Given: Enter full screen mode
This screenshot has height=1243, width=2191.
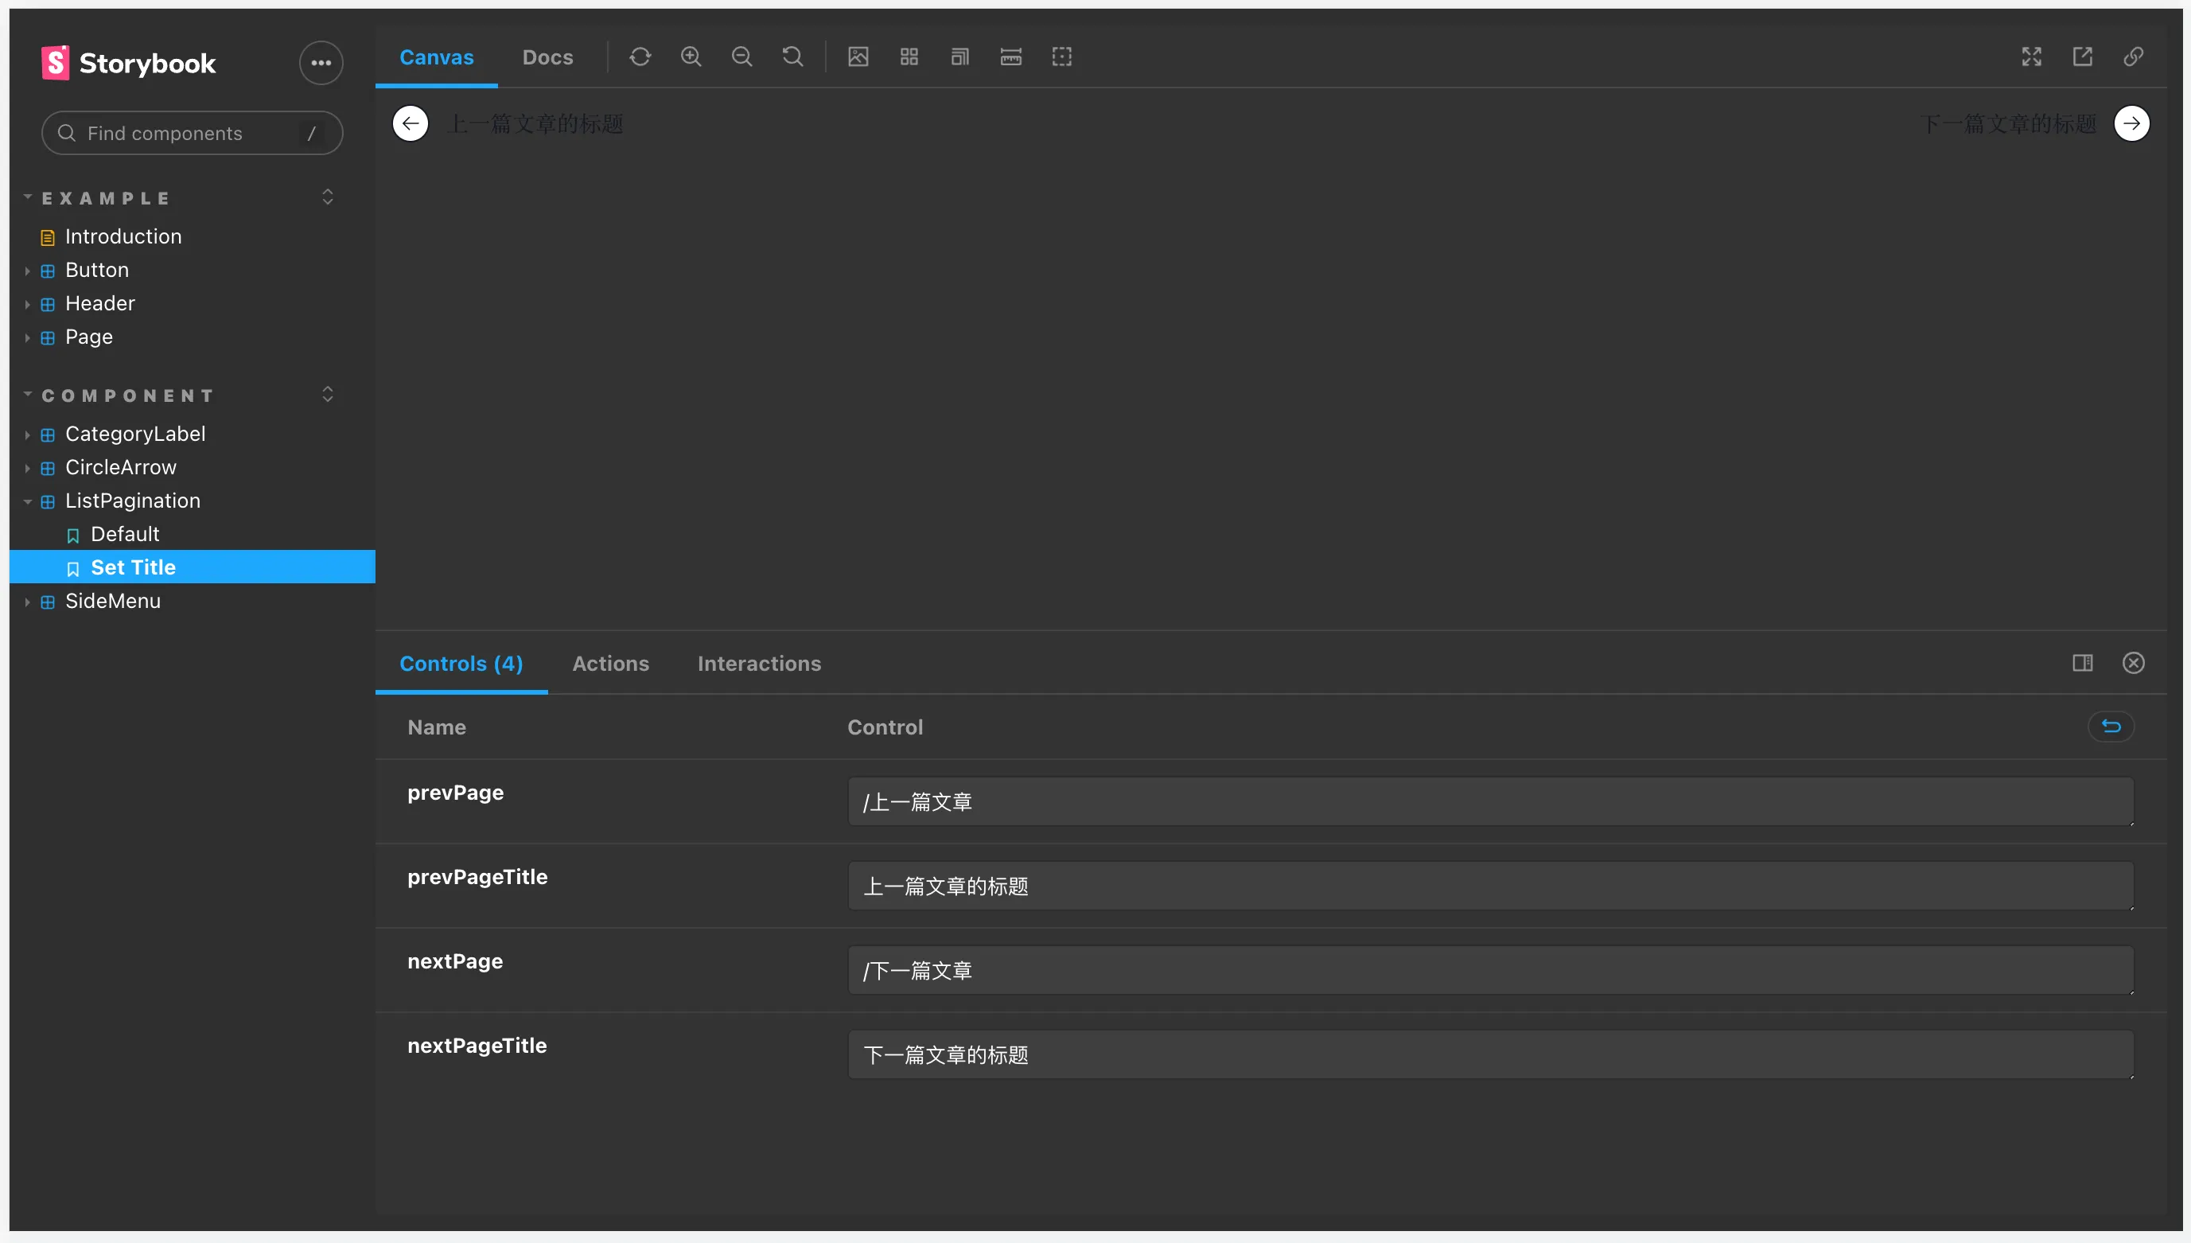Looking at the screenshot, I should tap(2031, 57).
